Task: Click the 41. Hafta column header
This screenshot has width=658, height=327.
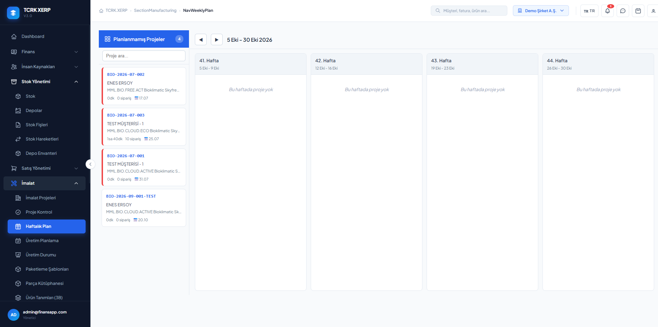Action: click(251, 64)
